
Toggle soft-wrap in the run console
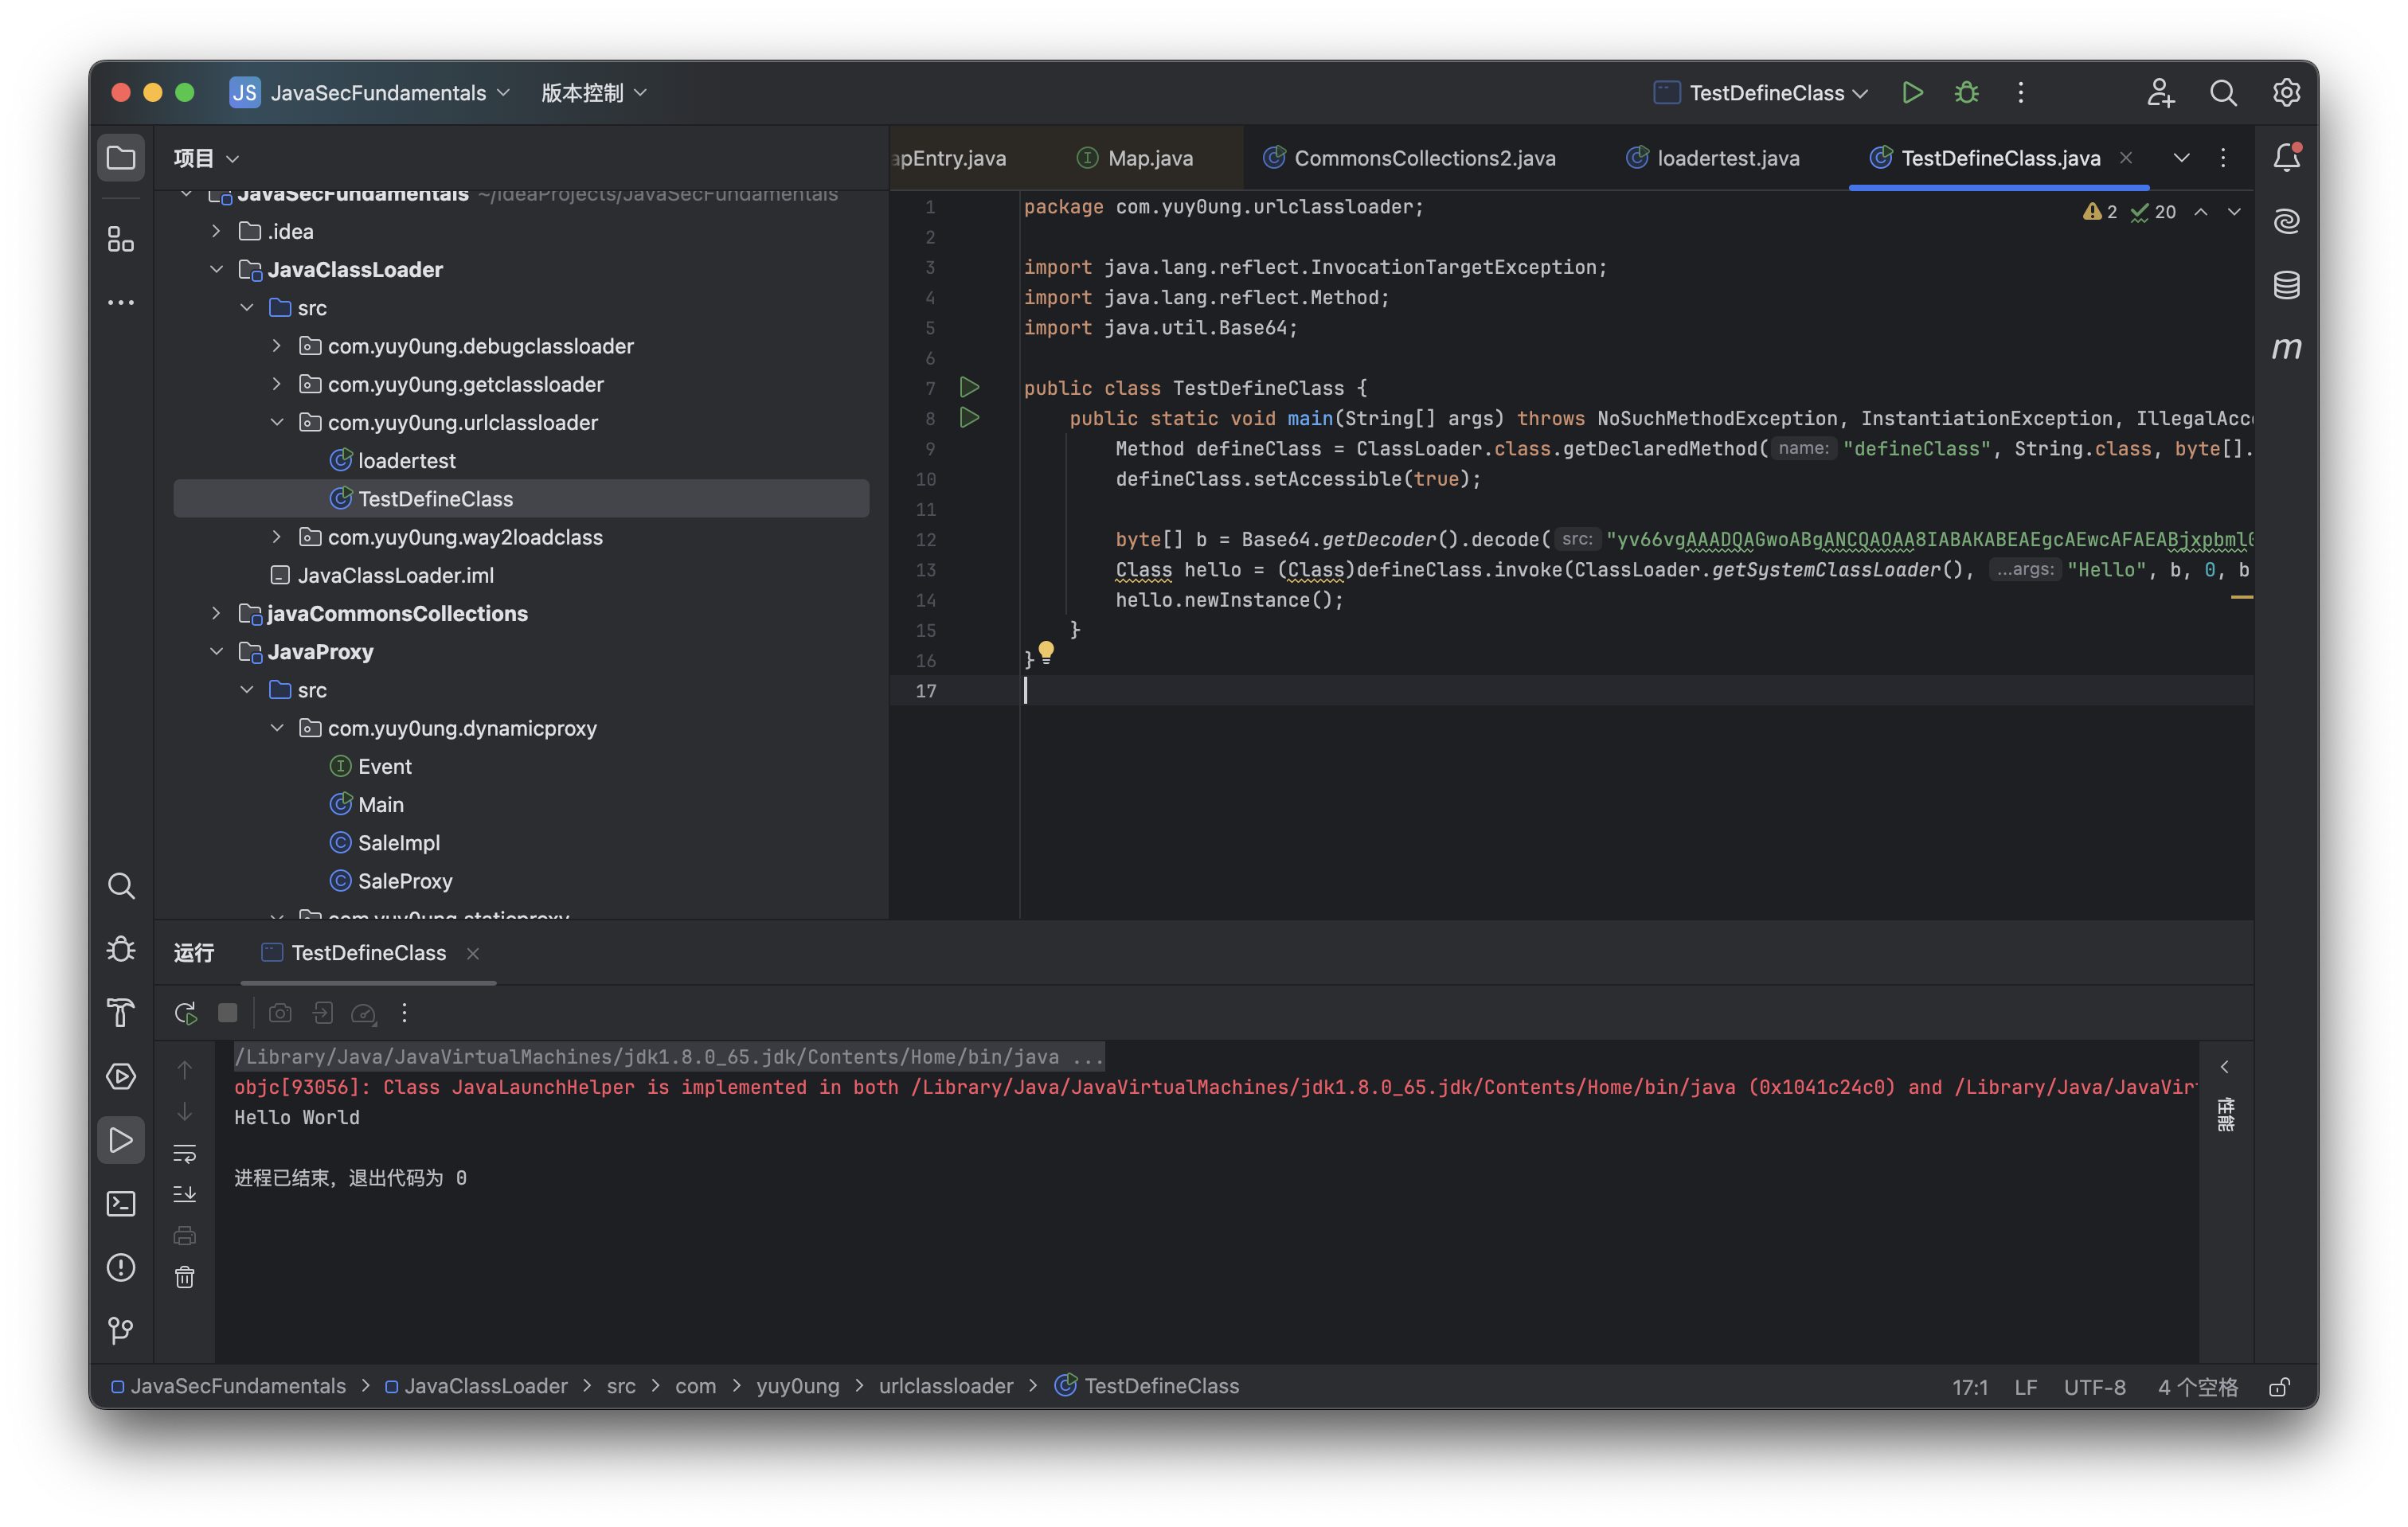click(185, 1154)
